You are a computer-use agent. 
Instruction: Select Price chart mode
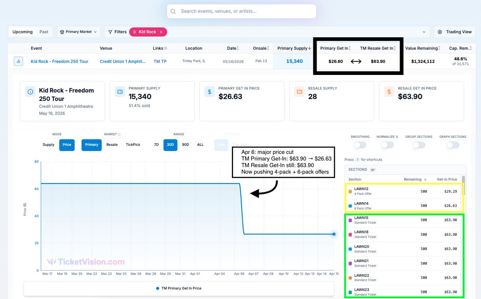[67, 145]
